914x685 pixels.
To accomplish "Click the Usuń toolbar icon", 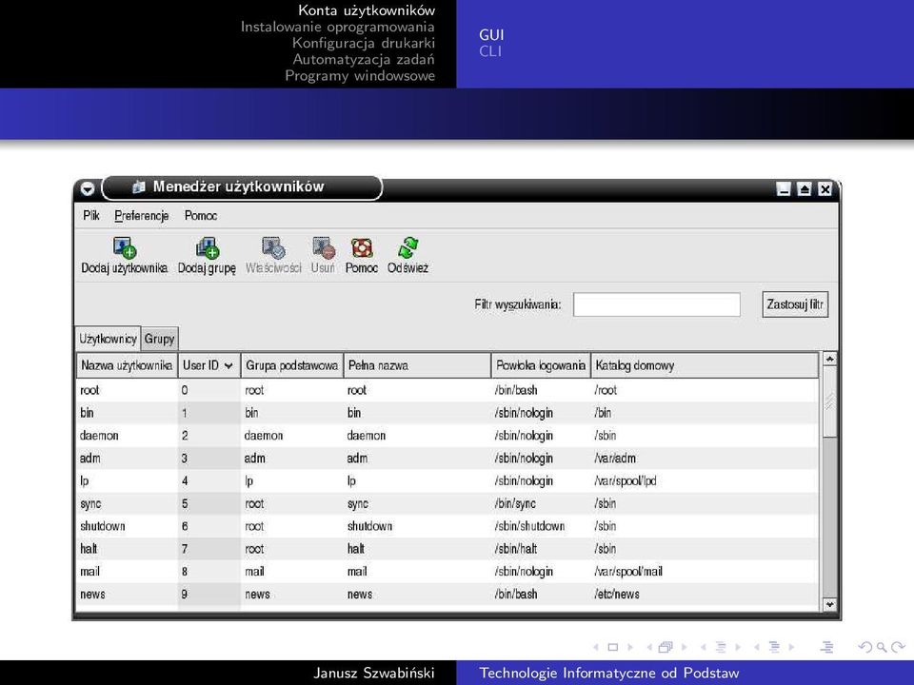I will pyautogui.click(x=323, y=247).
